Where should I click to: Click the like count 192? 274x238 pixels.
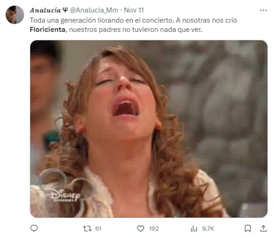tap(154, 229)
